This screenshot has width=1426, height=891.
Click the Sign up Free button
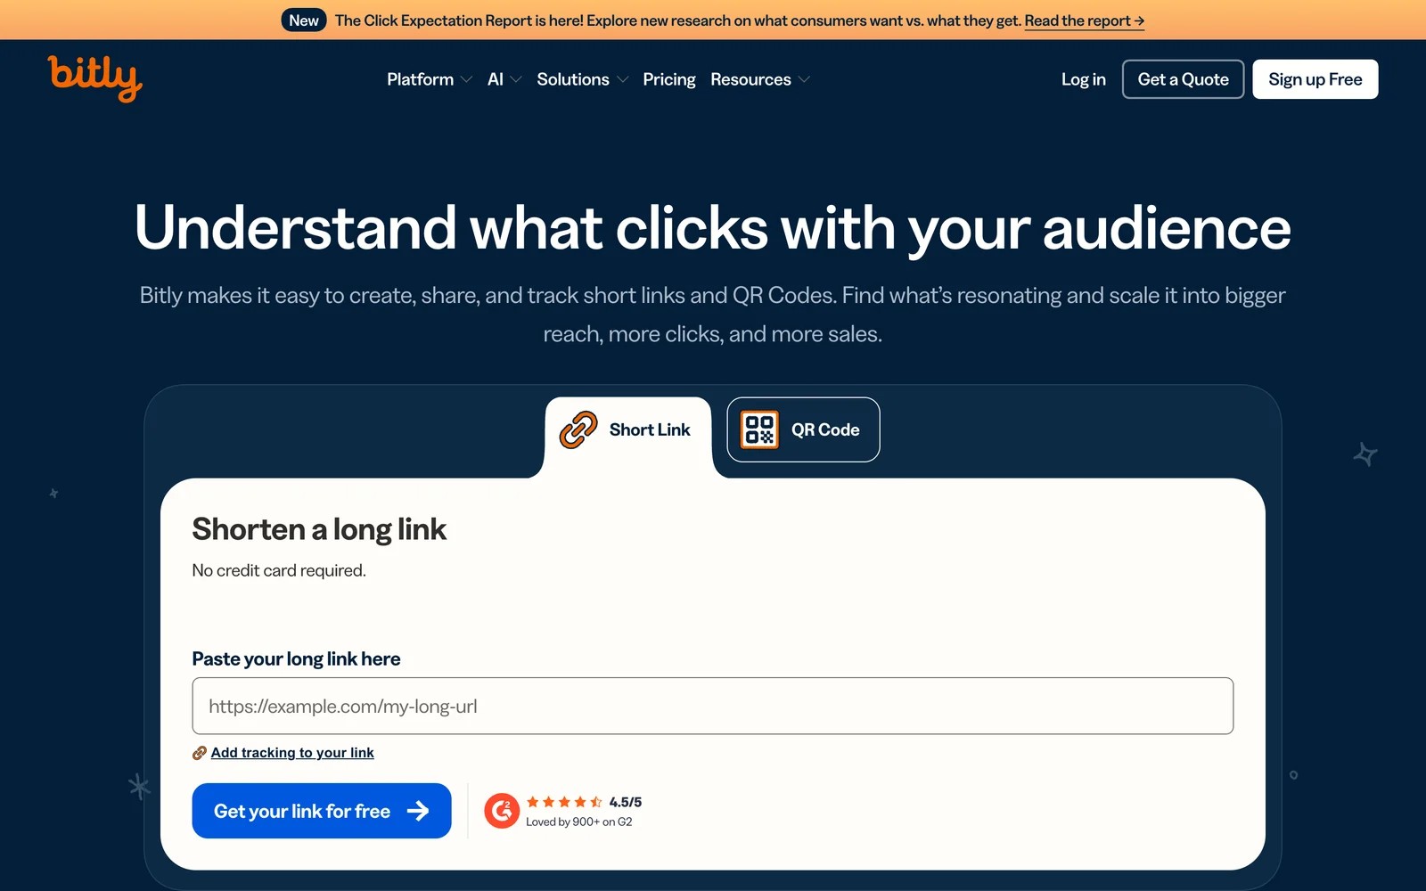coord(1315,79)
